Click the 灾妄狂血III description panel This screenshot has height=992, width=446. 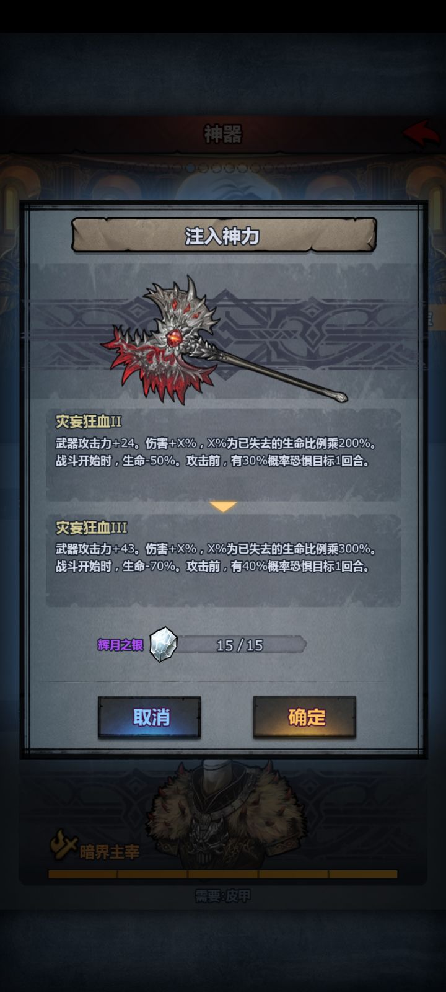[x=223, y=560]
